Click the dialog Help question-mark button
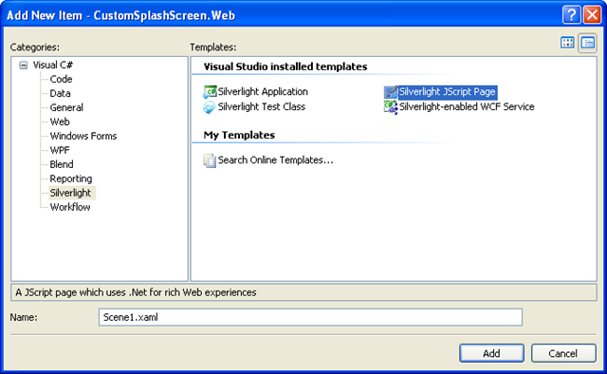This screenshot has height=374, width=607. pyautogui.click(x=571, y=15)
